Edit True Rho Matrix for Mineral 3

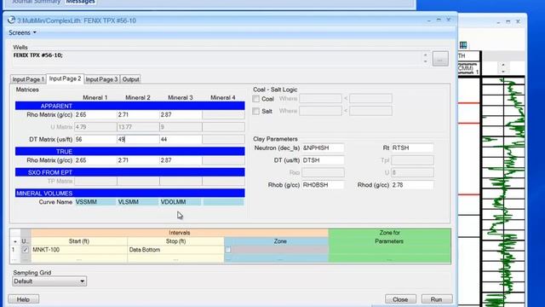[181, 160]
